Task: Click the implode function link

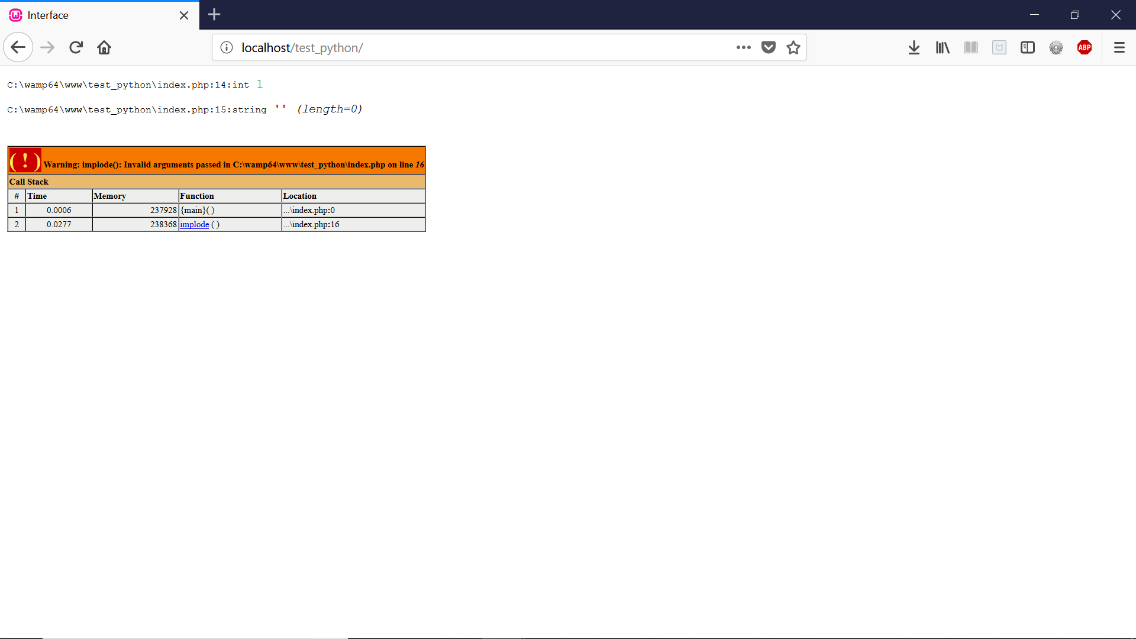Action: point(194,224)
